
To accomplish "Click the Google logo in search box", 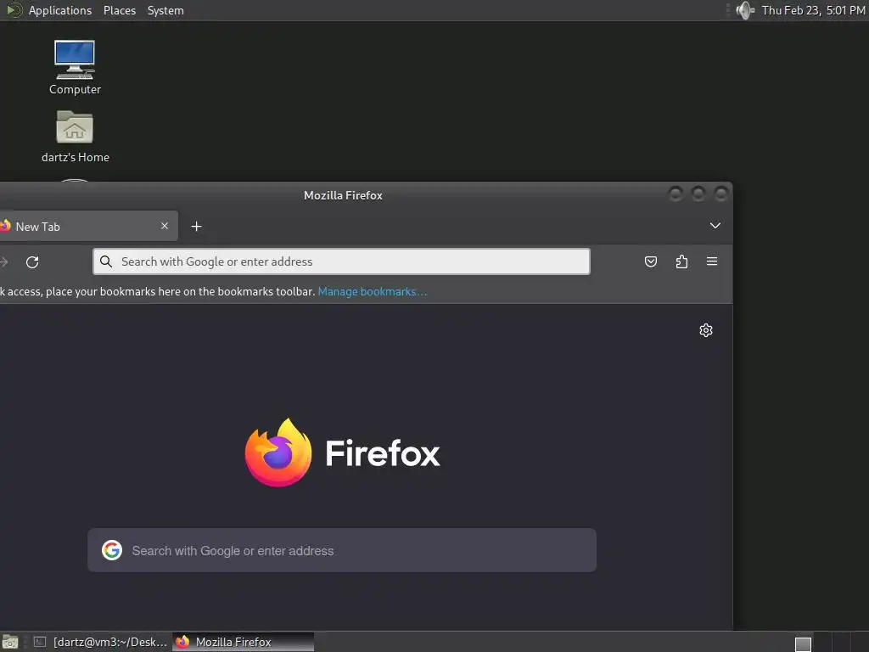I will click(112, 550).
